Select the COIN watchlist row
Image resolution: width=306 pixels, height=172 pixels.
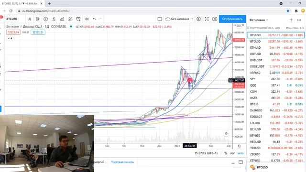[275, 91]
